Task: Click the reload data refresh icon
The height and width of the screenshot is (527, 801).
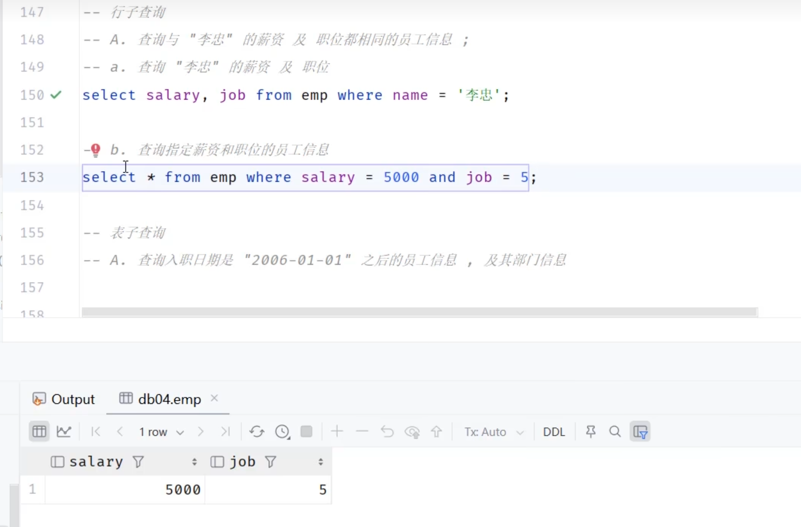Action: tap(257, 432)
